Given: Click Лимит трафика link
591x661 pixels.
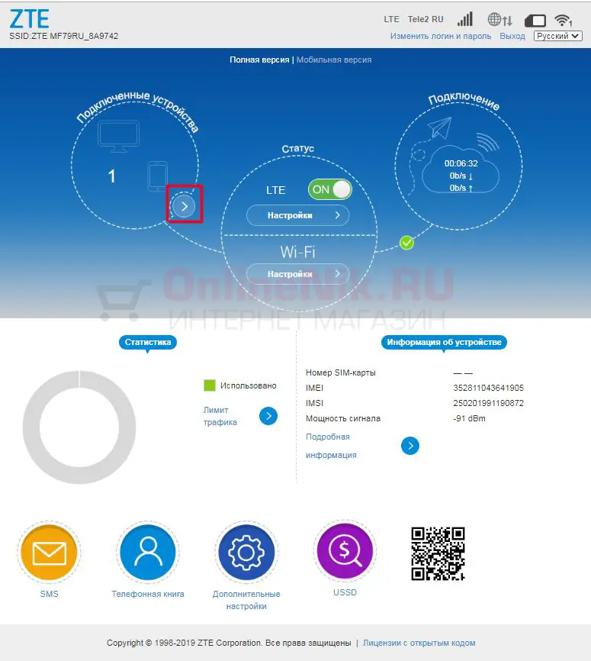Looking at the screenshot, I should pos(220,416).
